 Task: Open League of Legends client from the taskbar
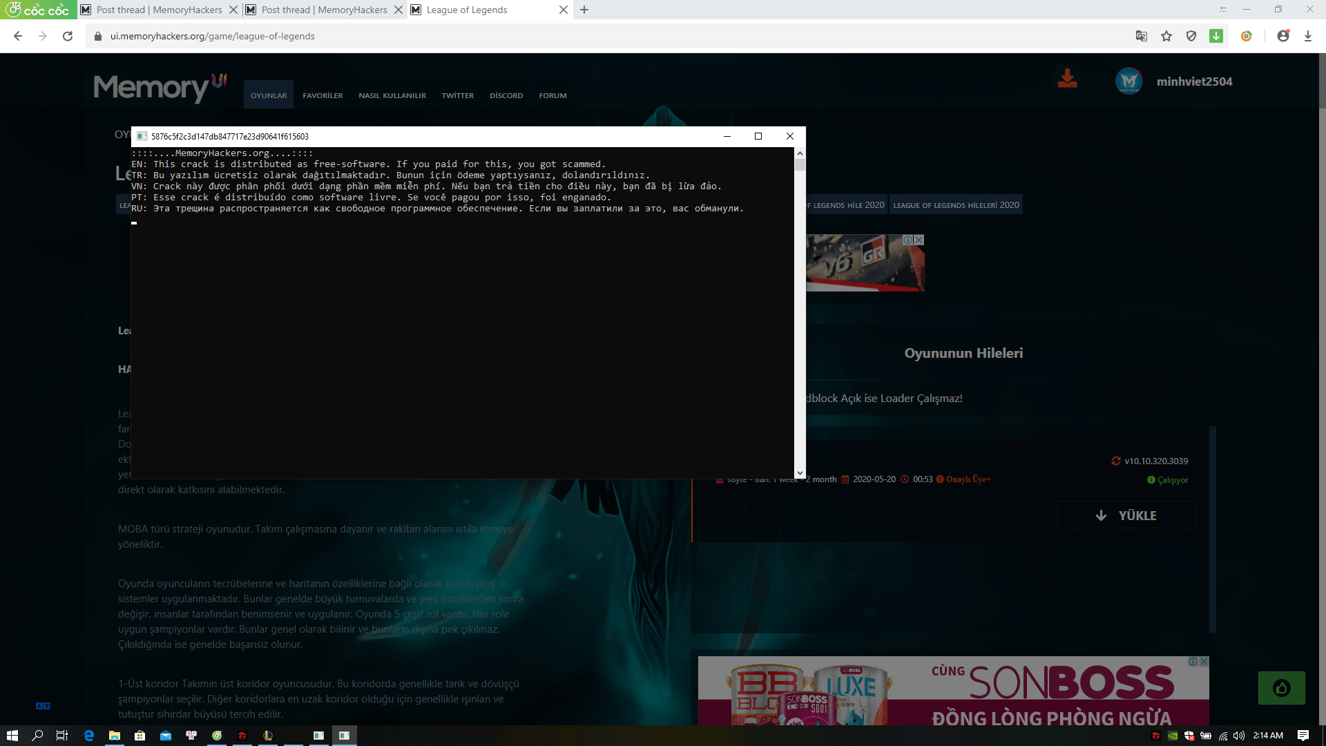(268, 736)
